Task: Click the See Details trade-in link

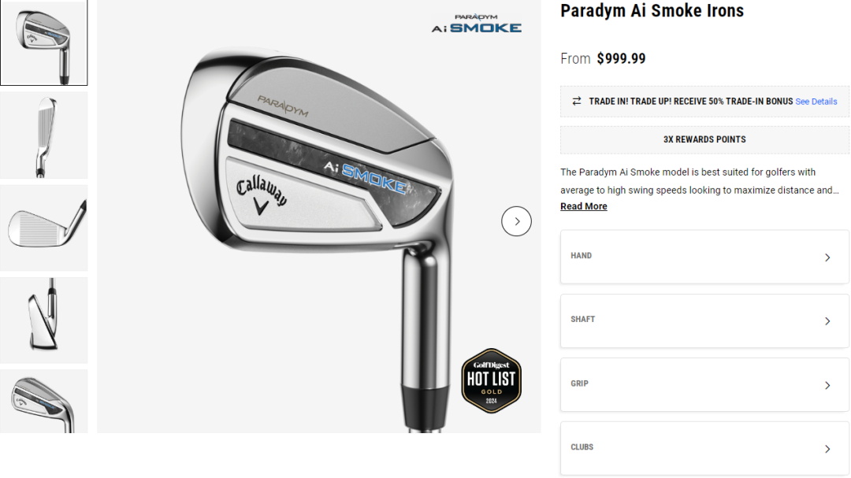Action: [816, 102]
